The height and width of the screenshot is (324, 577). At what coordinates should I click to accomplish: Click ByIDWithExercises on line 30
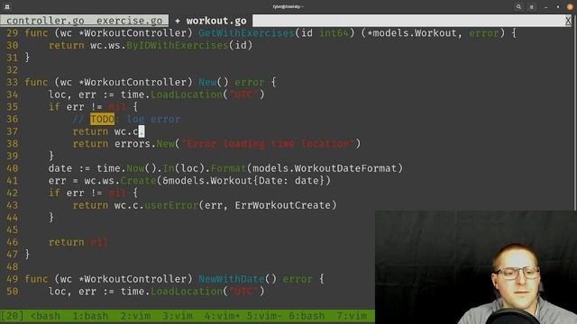177,45
